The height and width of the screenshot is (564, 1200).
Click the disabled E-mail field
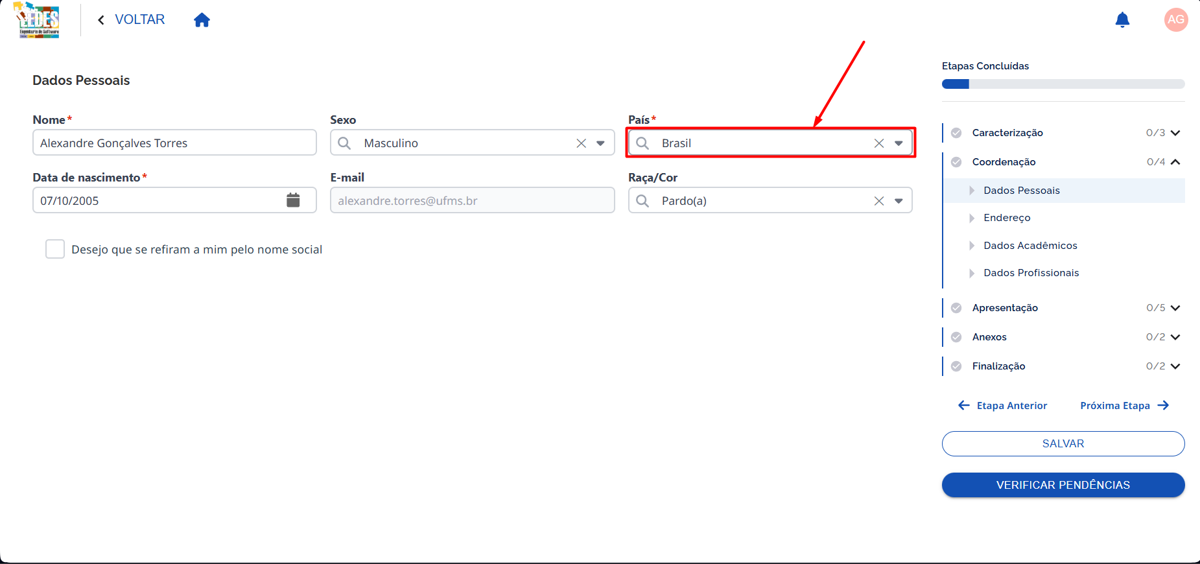pos(472,200)
